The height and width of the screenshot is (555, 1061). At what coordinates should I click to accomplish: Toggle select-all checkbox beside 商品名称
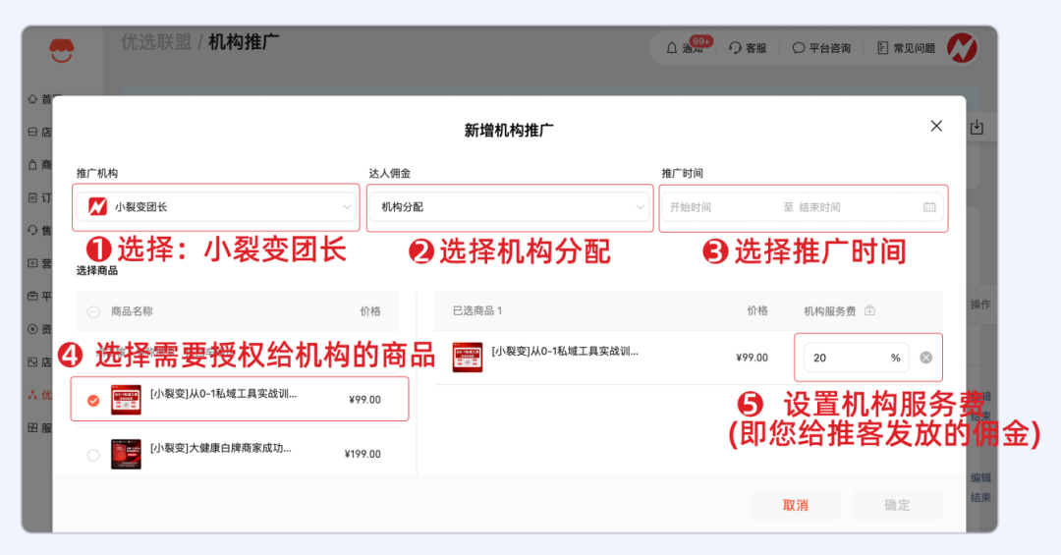(x=93, y=311)
